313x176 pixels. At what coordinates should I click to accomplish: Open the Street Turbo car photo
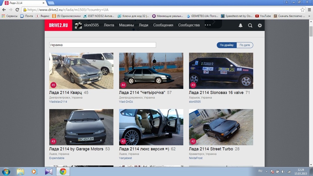click(x=221, y=127)
